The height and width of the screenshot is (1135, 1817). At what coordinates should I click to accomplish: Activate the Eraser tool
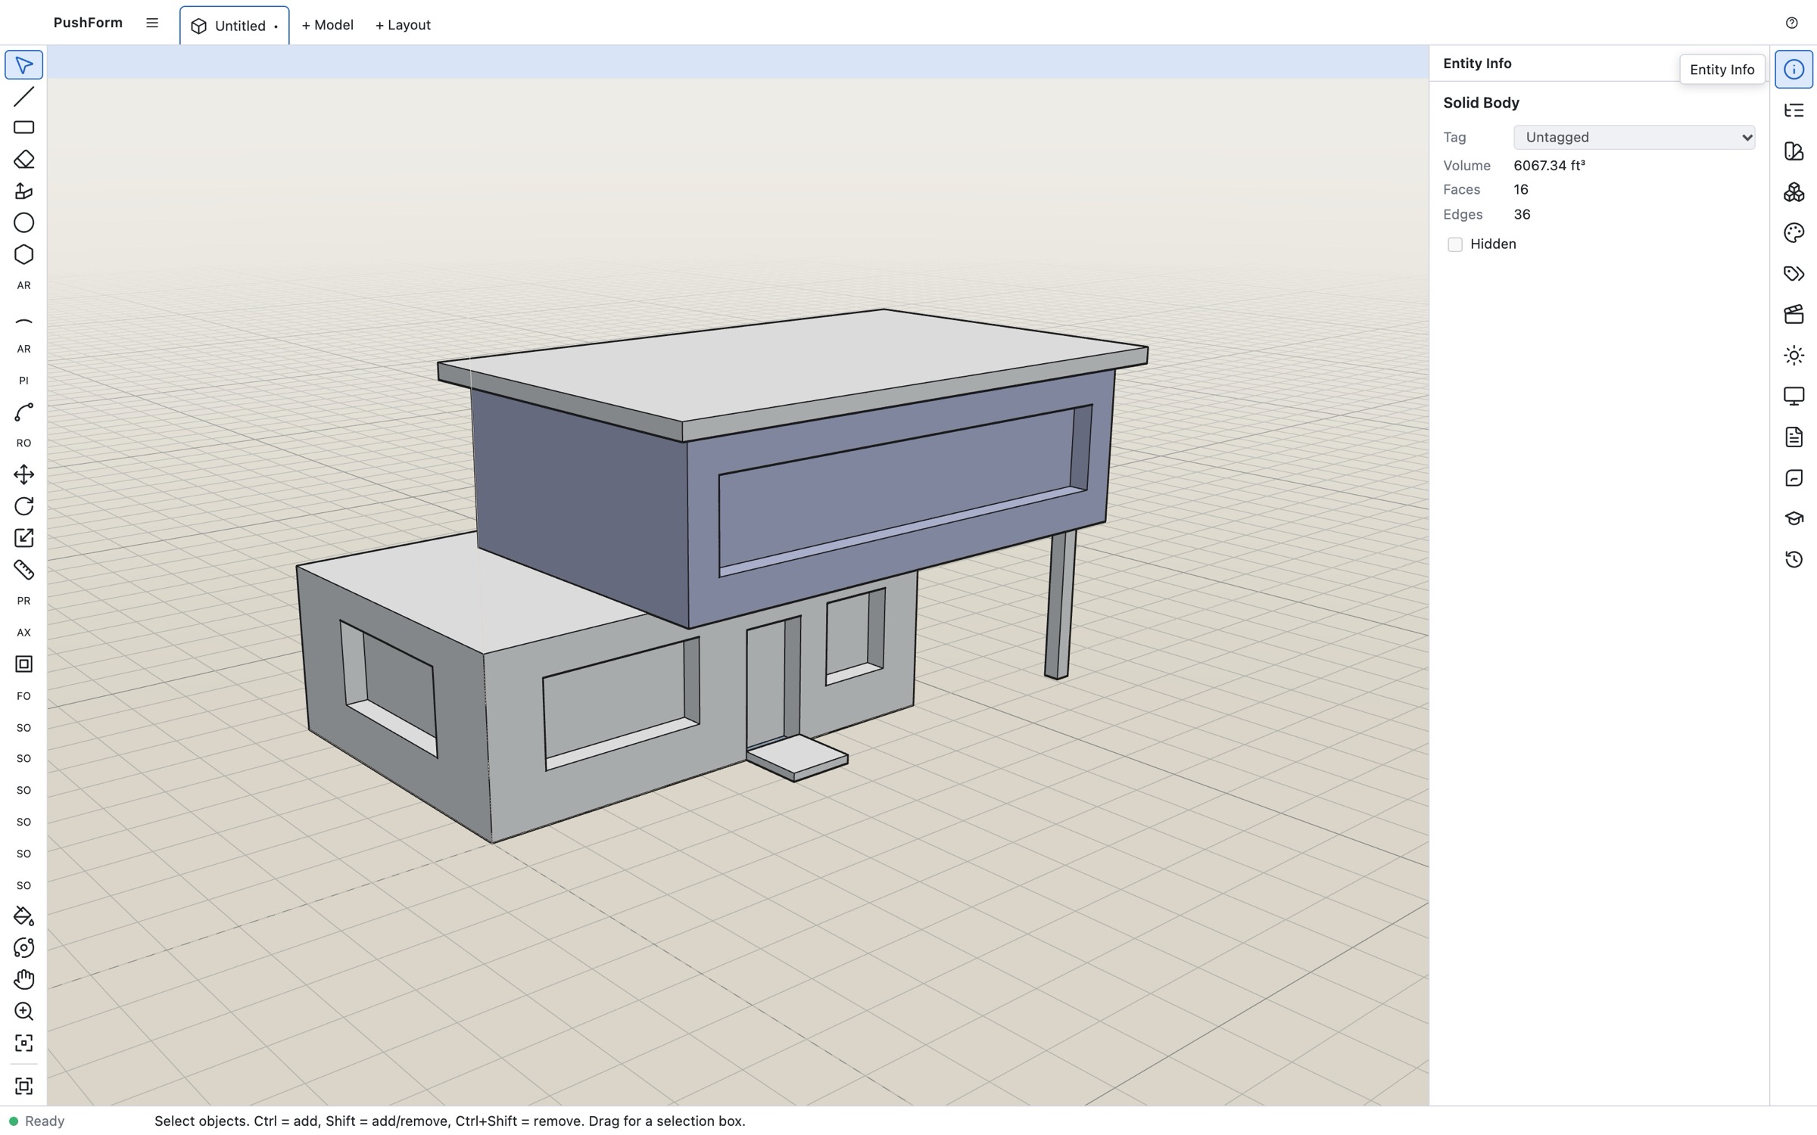tap(23, 160)
